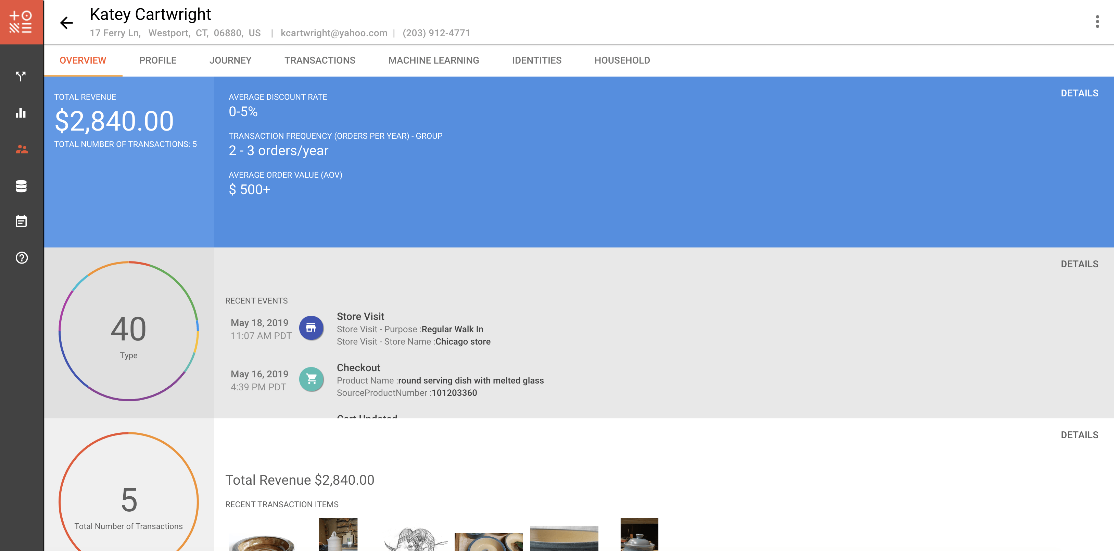This screenshot has height=551, width=1114.
Task: Select the calendar sidebar icon
Action: point(21,220)
